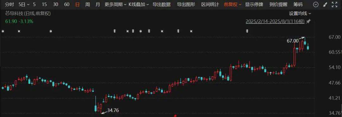Screen dimensions: 342x117
Task: Open the 设置均线 moving average settings
Action: [300, 14]
